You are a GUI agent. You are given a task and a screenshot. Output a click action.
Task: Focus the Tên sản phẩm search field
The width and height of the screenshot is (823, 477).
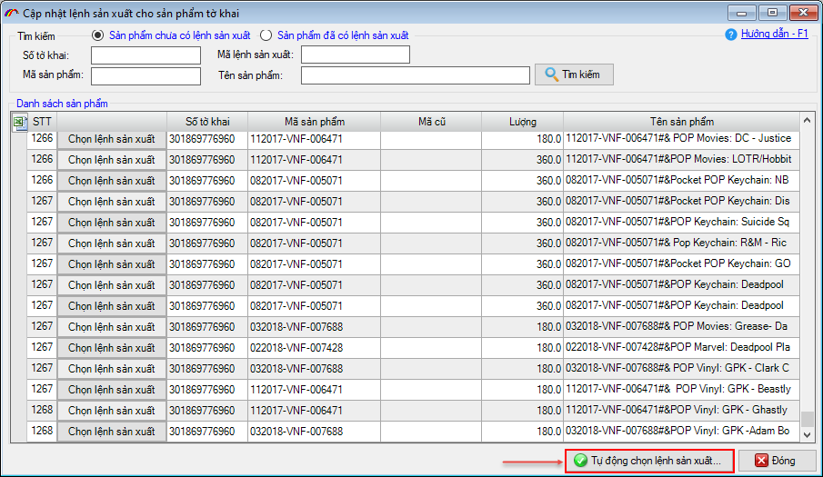(x=416, y=75)
